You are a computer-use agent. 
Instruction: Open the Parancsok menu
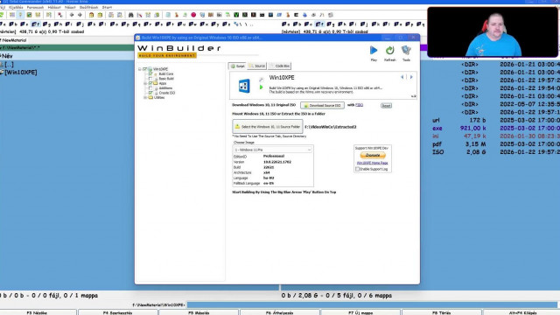point(35,7)
